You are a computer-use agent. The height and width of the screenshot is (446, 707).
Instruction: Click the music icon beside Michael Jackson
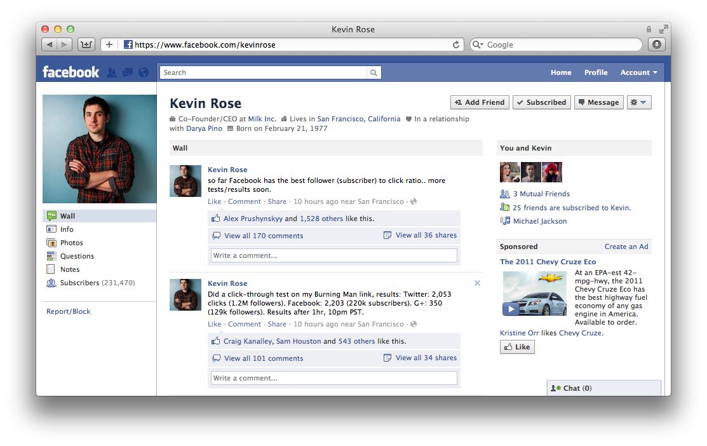click(505, 221)
